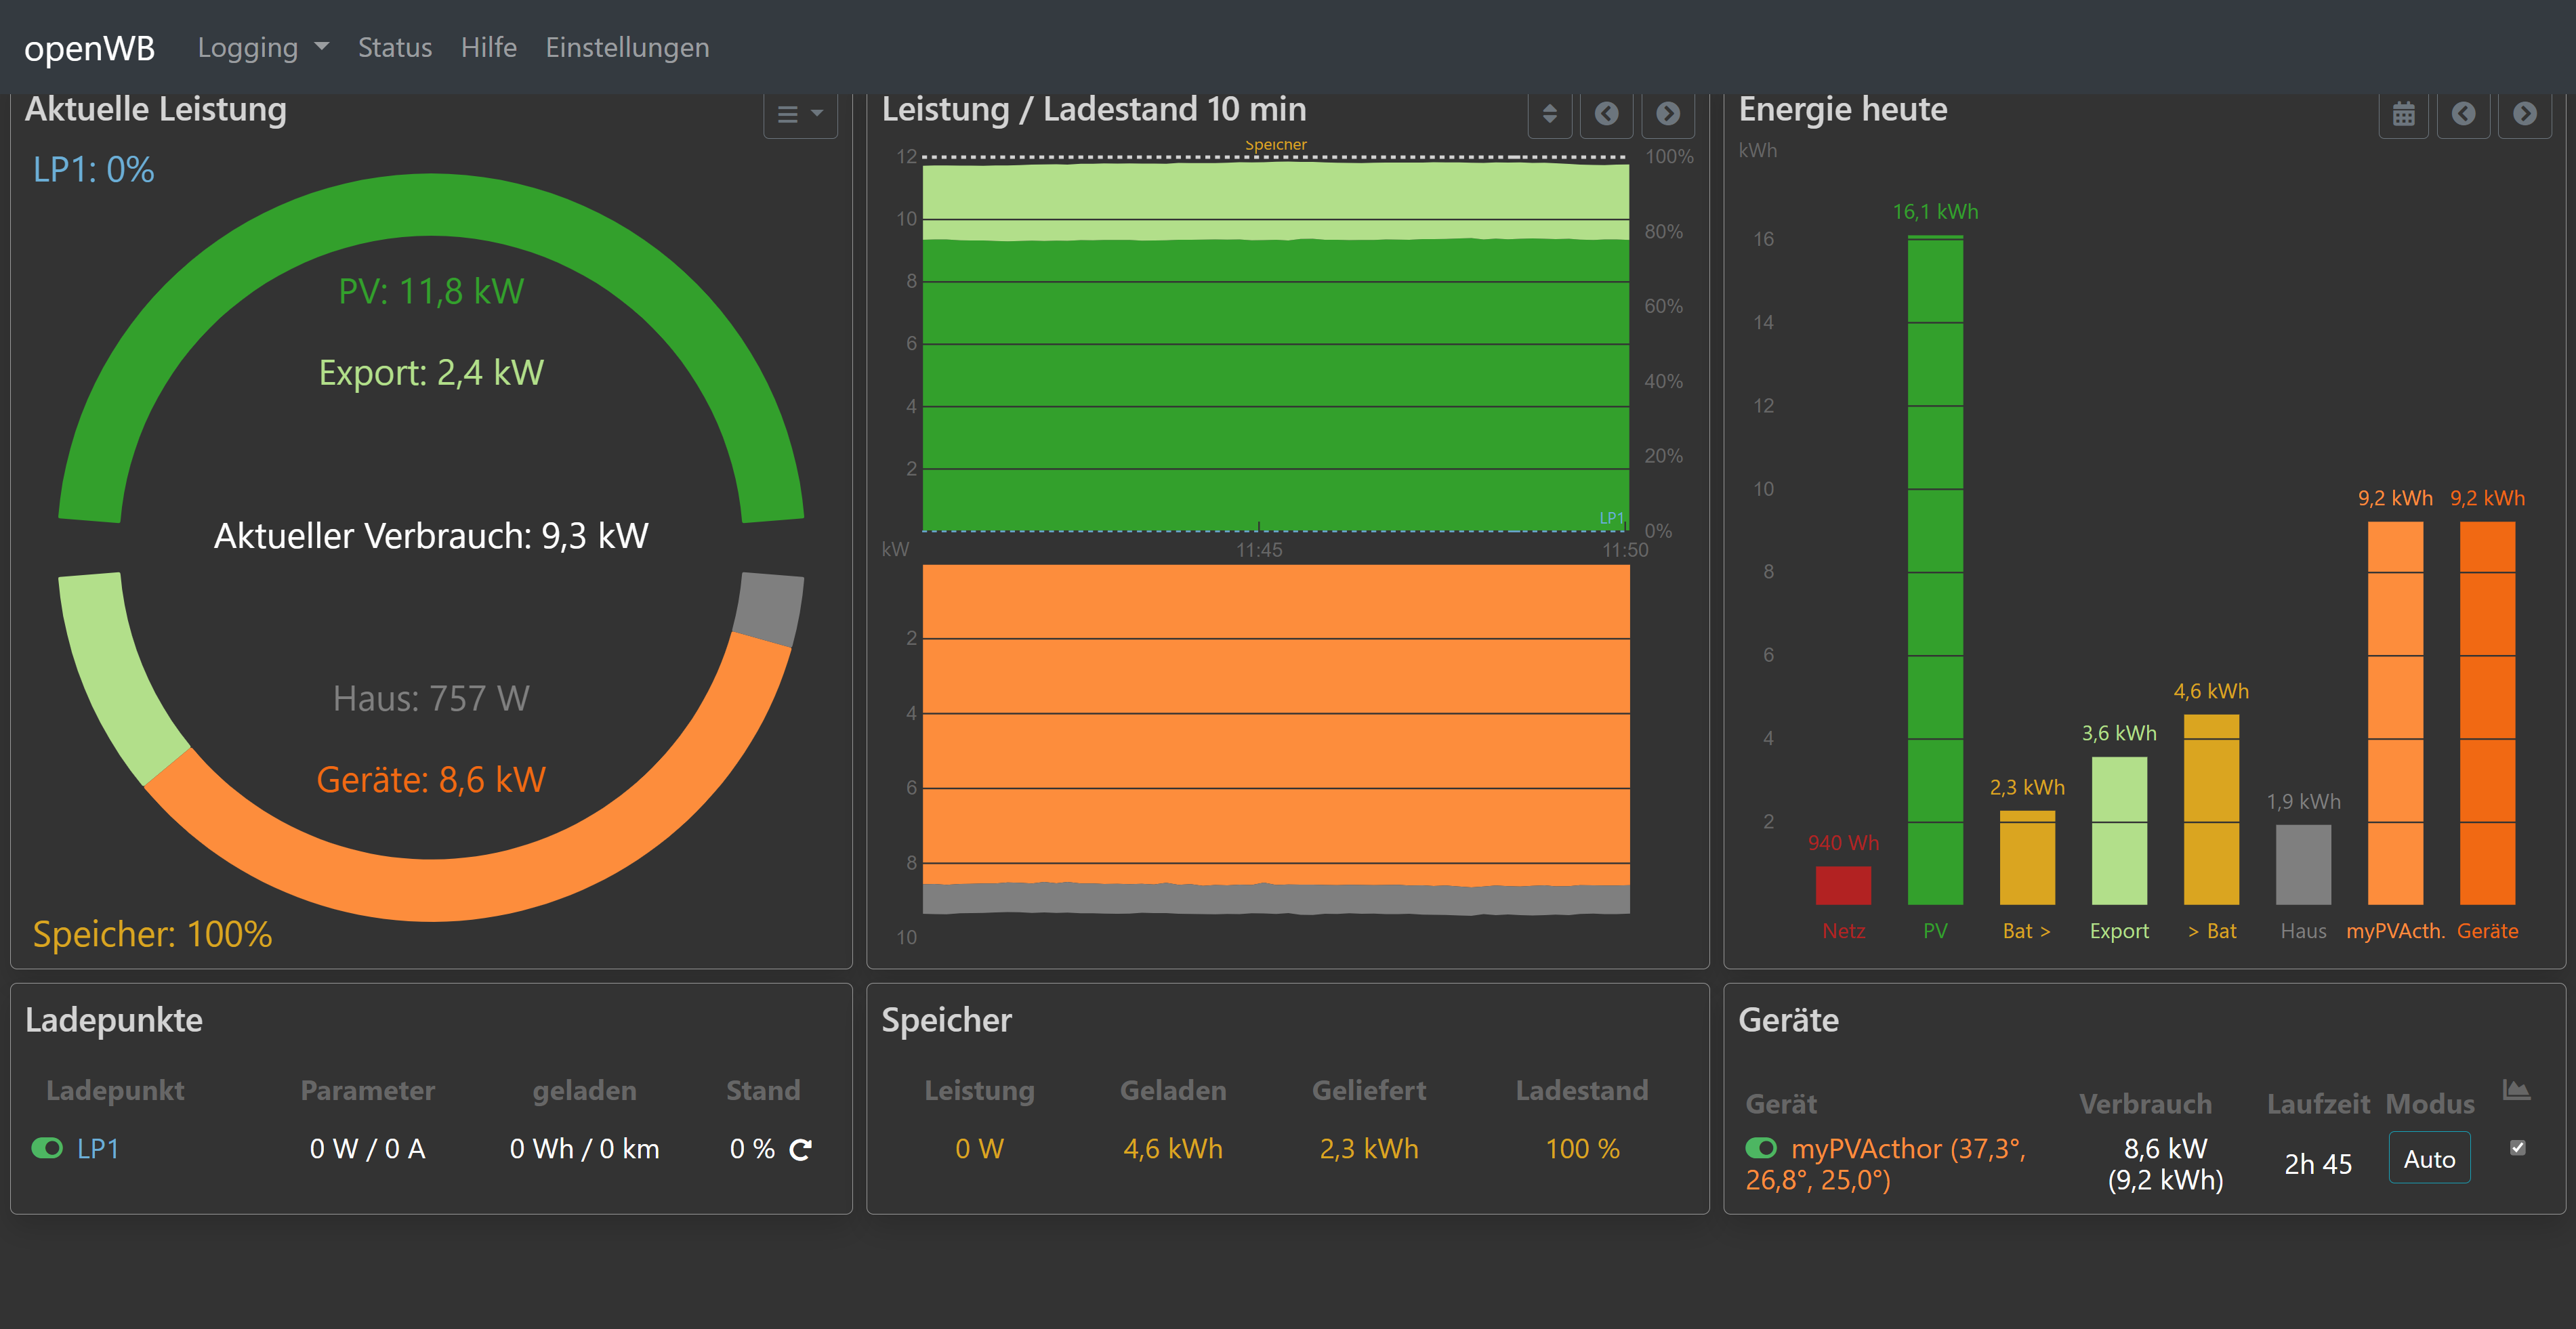Screen dimensions: 2576x1329
Task: Open the Aktuelle Leistung hamburger menu
Action: pyautogui.click(x=799, y=114)
